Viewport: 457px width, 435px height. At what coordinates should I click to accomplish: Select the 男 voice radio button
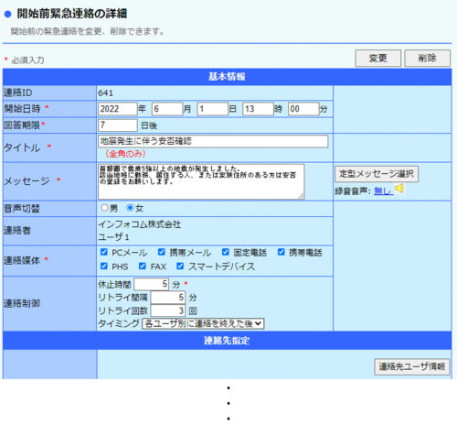pos(104,208)
